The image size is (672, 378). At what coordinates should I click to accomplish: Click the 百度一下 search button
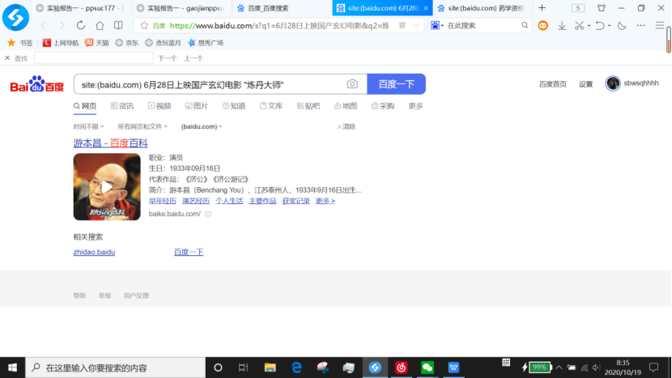point(397,84)
